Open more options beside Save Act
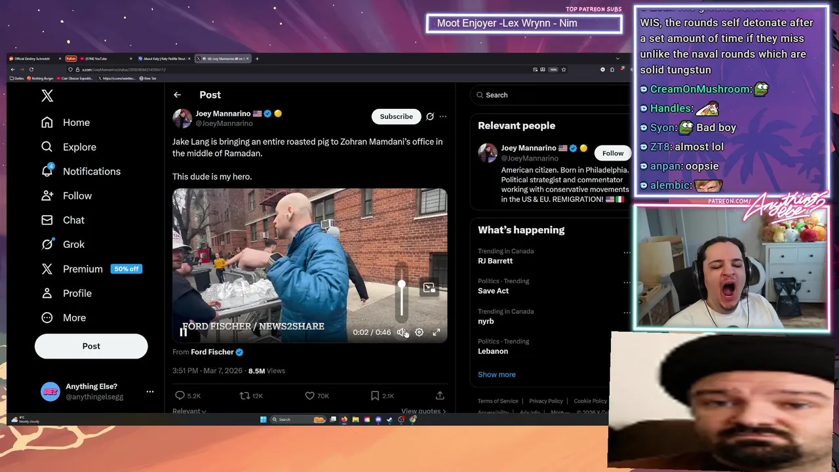 point(627,283)
